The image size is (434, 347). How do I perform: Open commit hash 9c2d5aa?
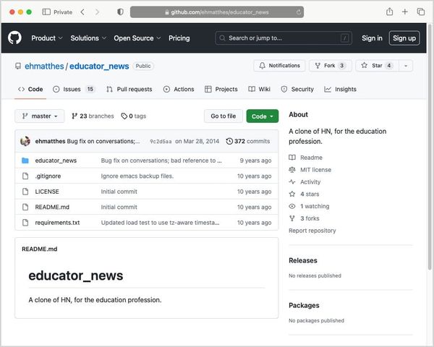point(161,142)
